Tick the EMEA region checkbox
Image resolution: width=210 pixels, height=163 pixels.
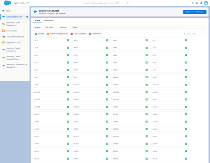coord(72,27)
